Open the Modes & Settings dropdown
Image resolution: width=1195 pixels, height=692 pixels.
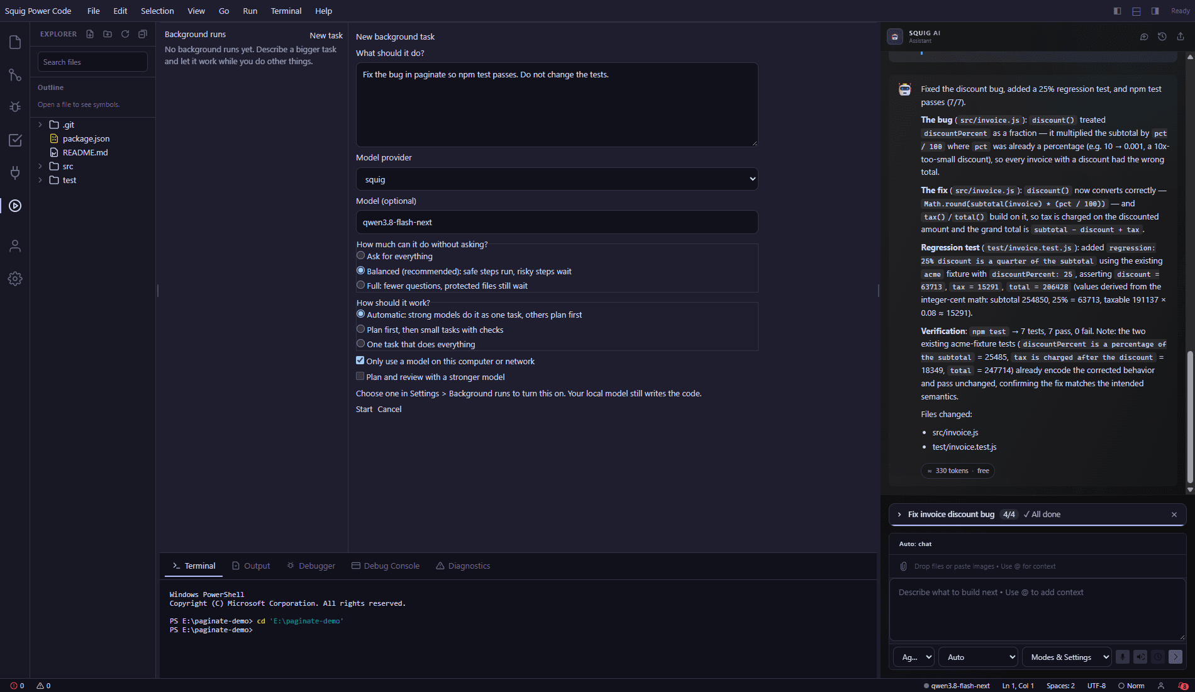pos(1067,657)
